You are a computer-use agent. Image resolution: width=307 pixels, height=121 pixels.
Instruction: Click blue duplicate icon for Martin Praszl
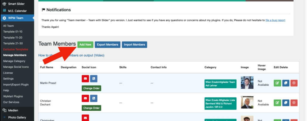tap(286, 83)
